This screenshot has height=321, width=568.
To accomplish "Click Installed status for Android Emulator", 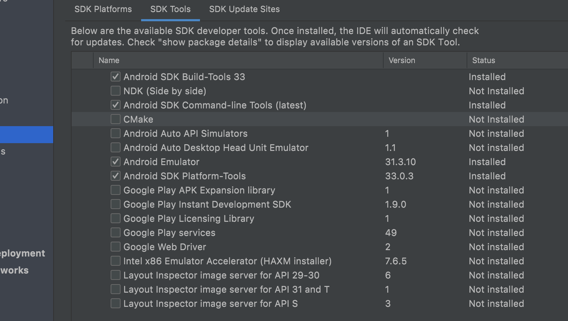I will pos(487,162).
